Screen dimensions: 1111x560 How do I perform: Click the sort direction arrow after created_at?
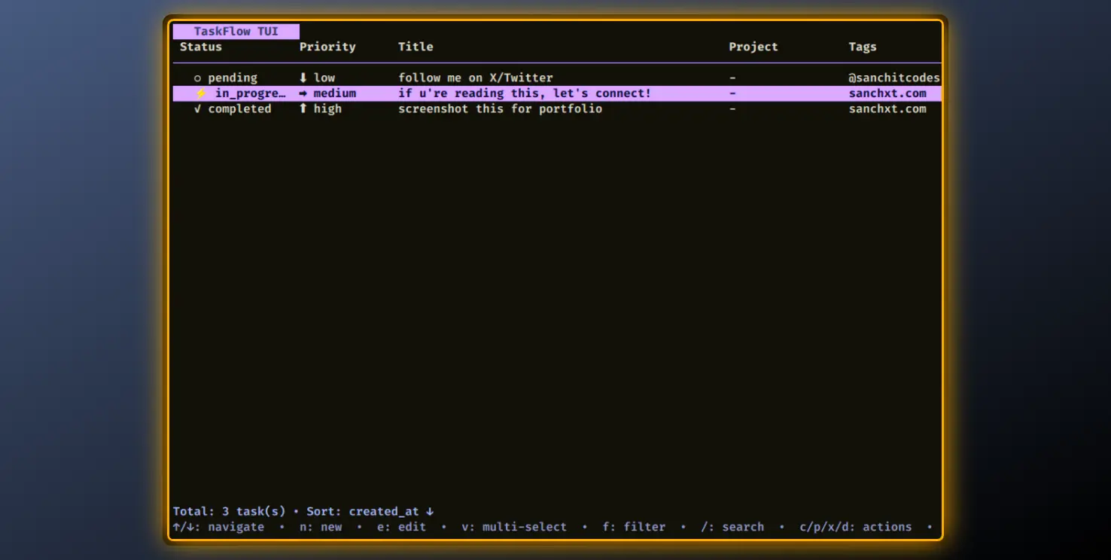(x=428, y=511)
